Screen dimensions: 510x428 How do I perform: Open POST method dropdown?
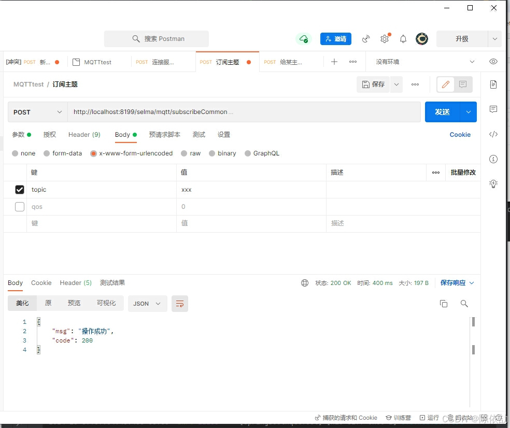[38, 112]
